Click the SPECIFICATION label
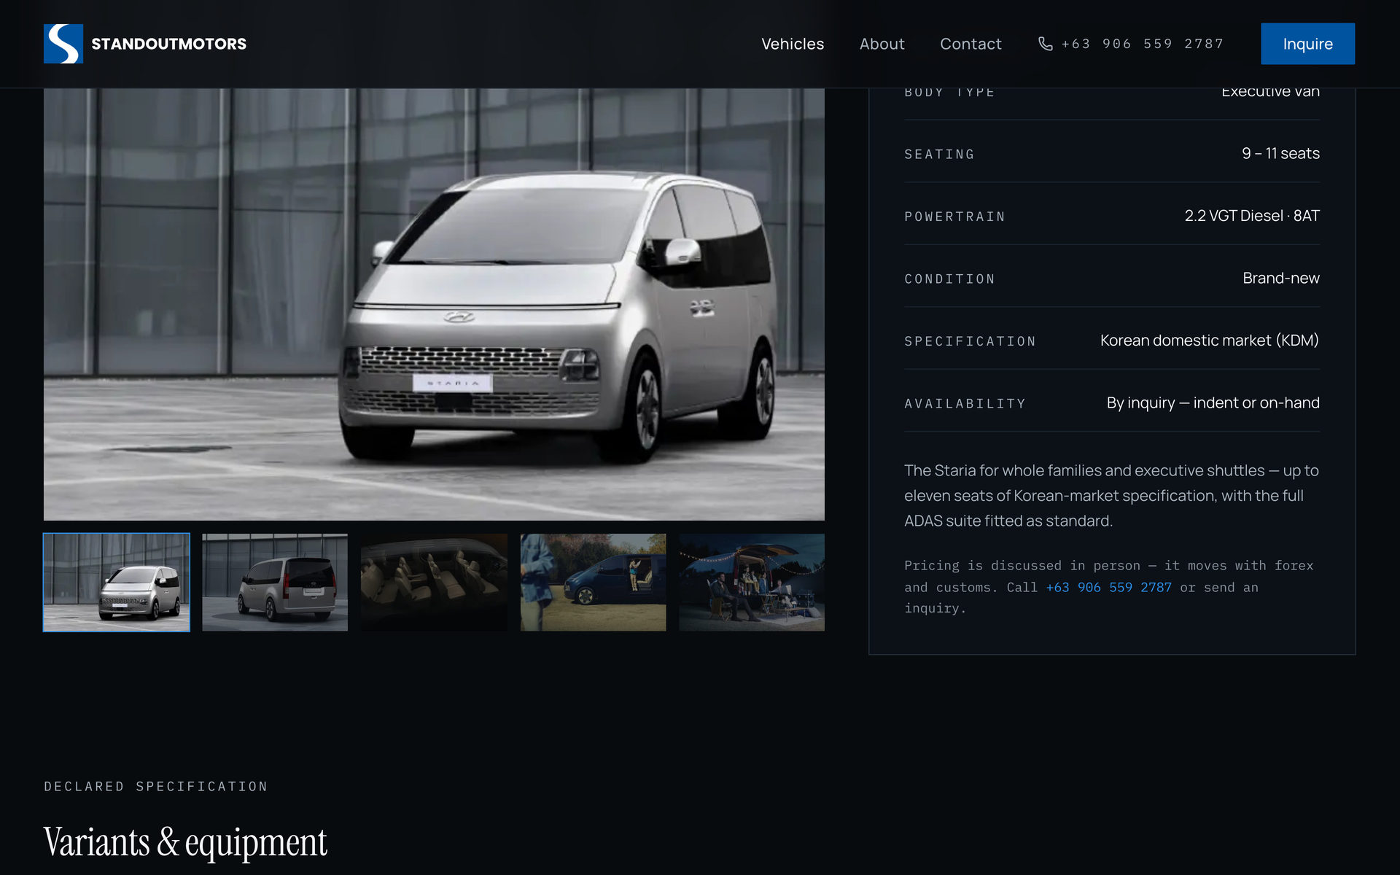 click(970, 341)
